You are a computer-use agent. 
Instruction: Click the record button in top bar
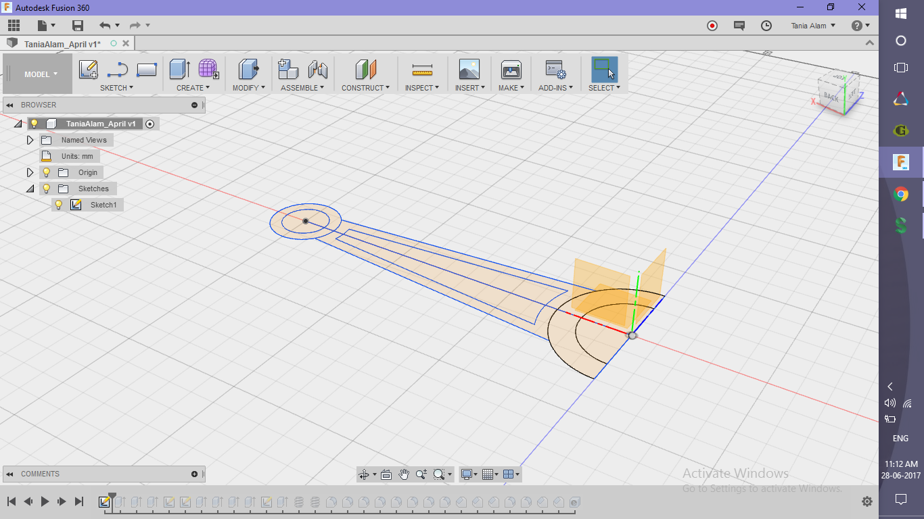712,26
